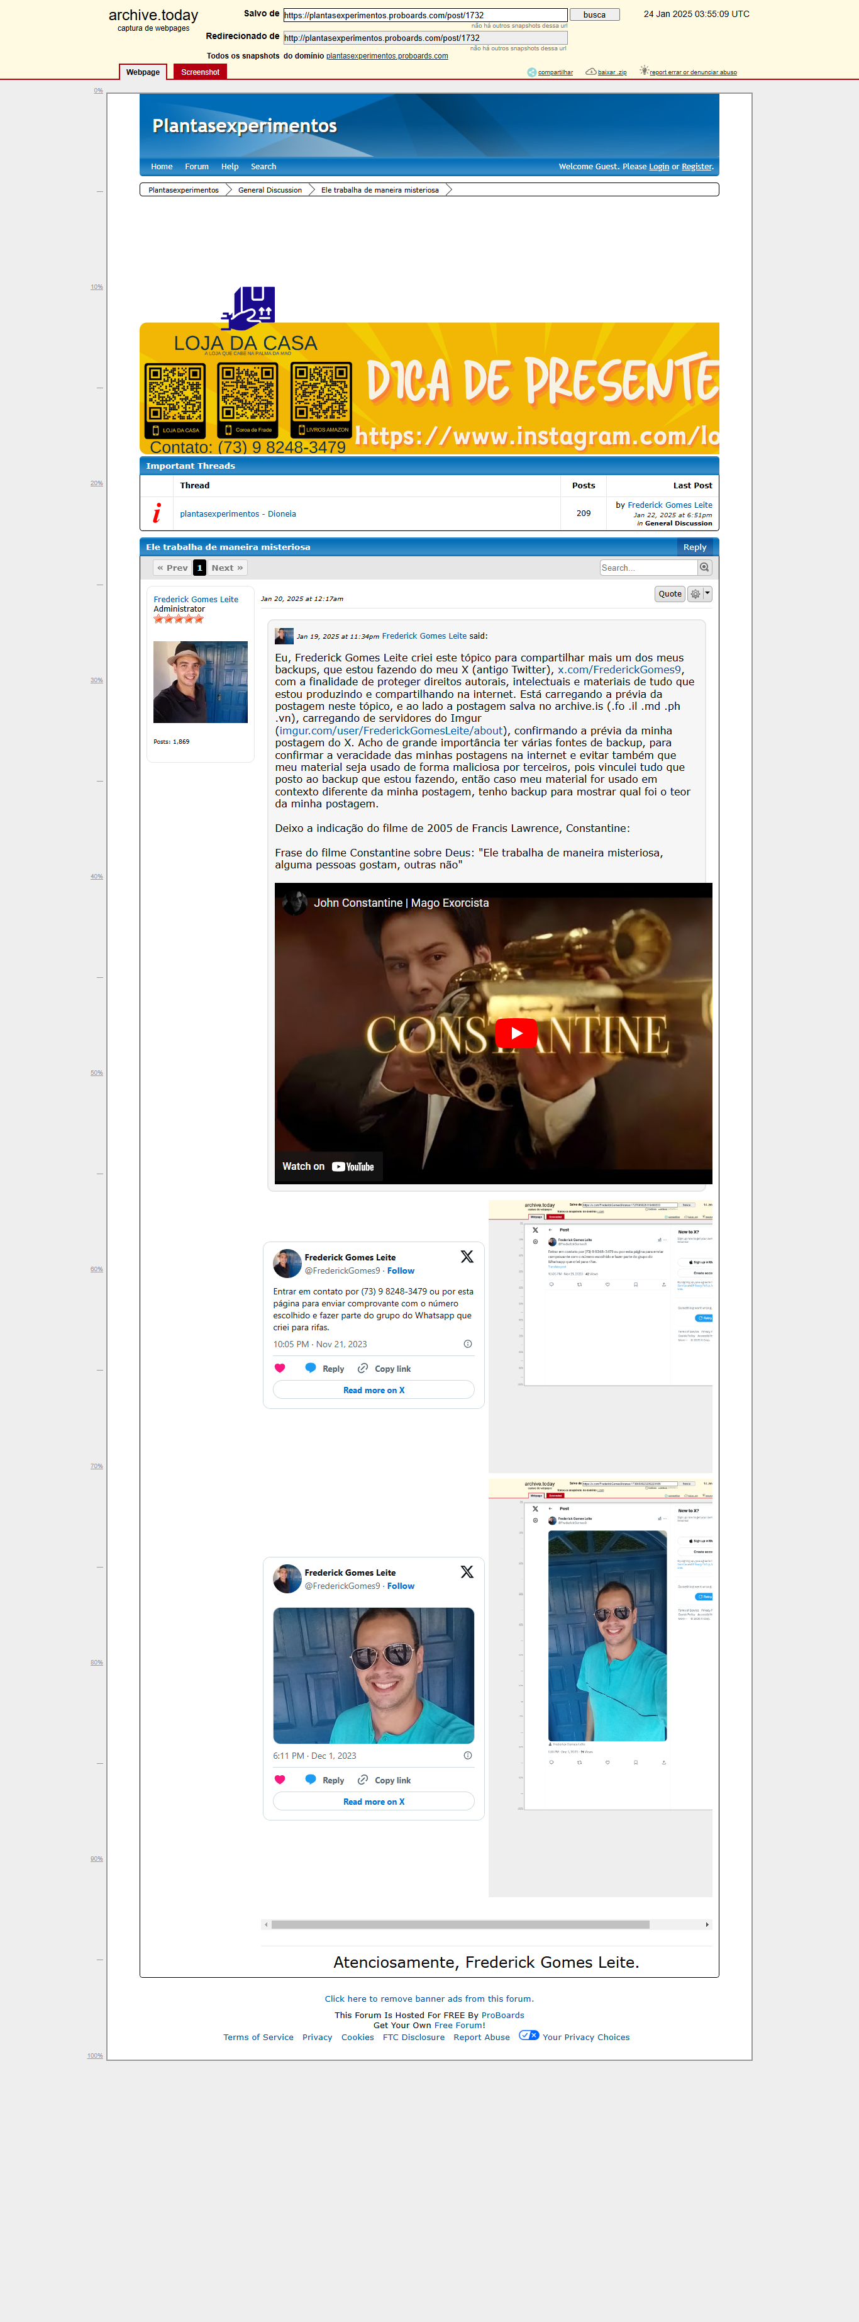The width and height of the screenshot is (859, 2322).
Task: Click the magnifier search button in thread bar
Action: [x=705, y=568]
